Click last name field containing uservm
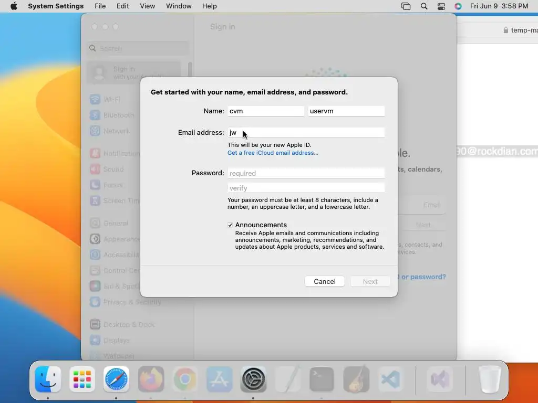The height and width of the screenshot is (403, 538). coord(346,111)
